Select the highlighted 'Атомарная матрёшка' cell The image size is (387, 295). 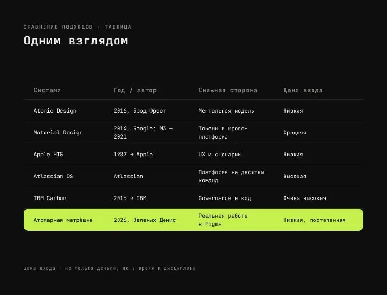[63, 220]
